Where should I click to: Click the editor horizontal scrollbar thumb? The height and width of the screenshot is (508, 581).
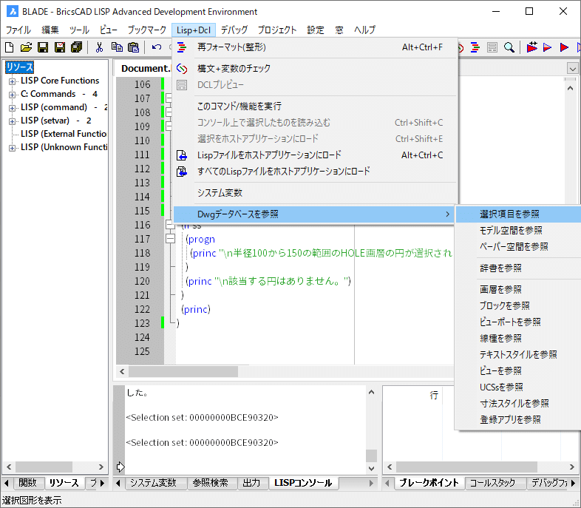[183, 371]
